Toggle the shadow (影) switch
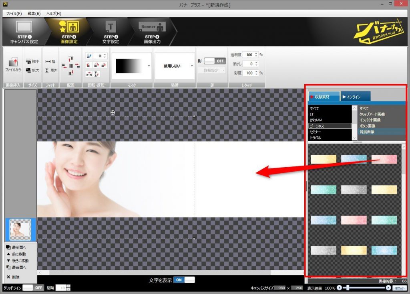The width and height of the screenshot is (410, 294). click(x=215, y=61)
